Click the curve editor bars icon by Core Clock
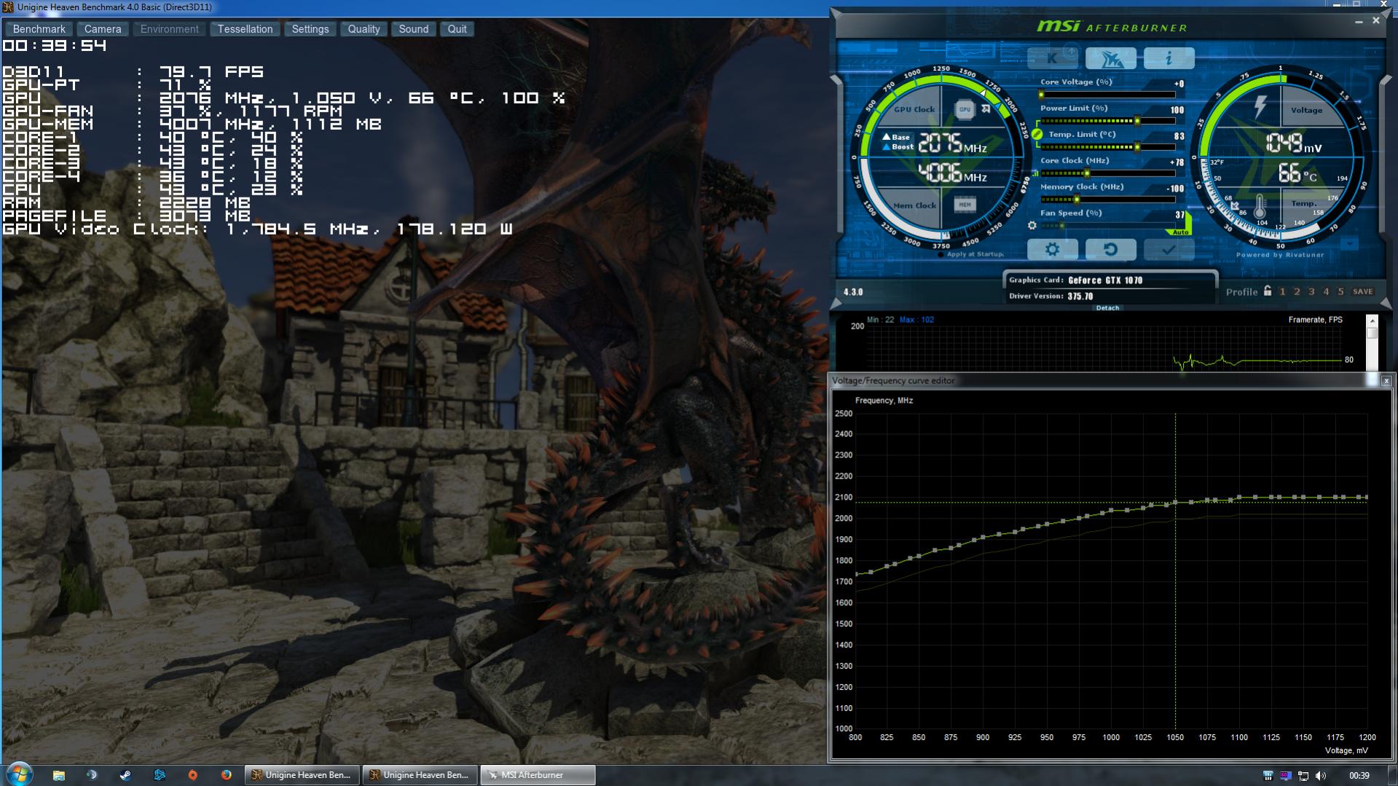This screenshot has width=1398, height=786. (x=1034, y=173)
